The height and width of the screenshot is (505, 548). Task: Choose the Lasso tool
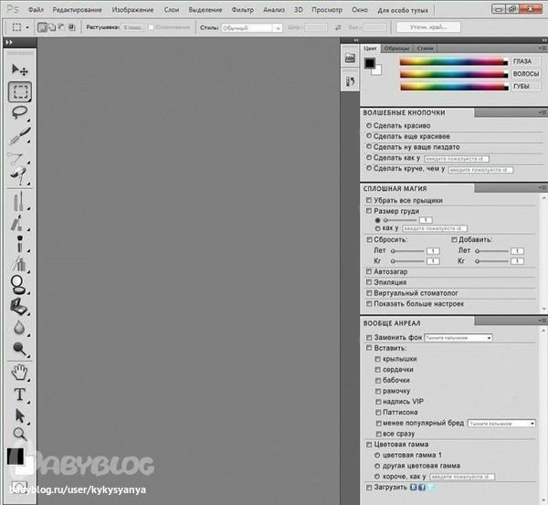19,112
